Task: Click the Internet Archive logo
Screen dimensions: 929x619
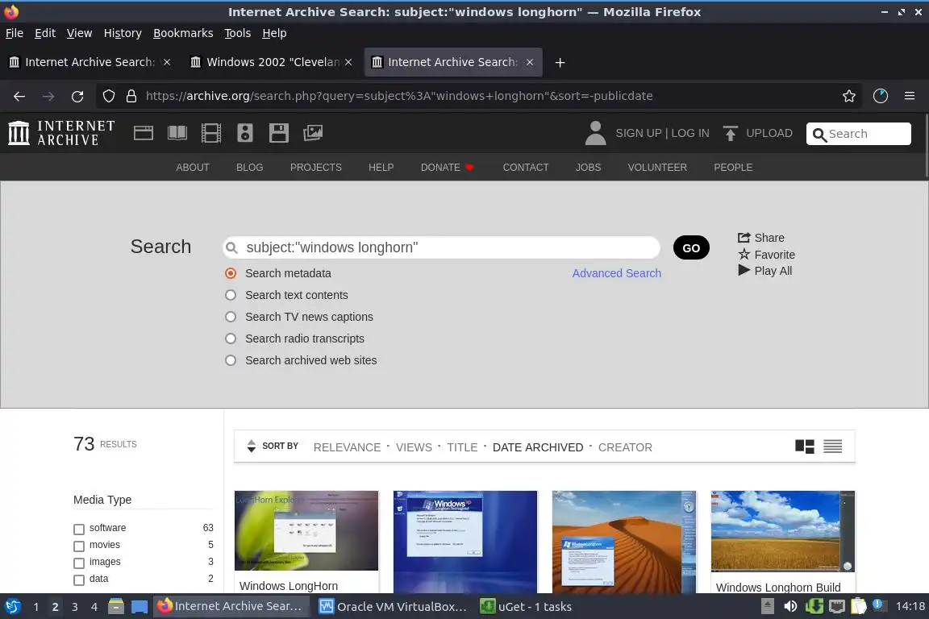Action: click(61, 133)
